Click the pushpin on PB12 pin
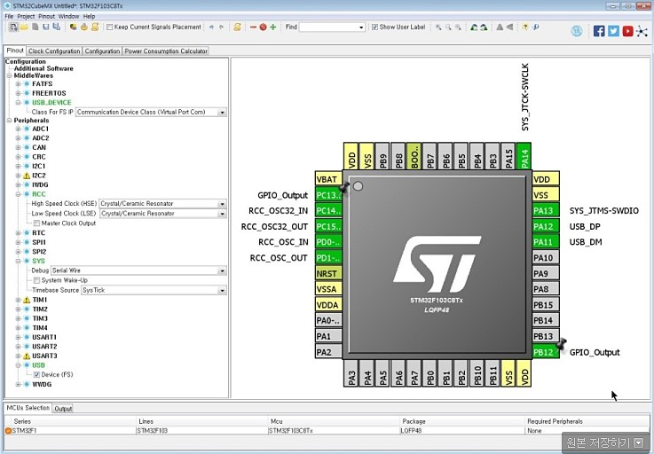 (562, 344)
